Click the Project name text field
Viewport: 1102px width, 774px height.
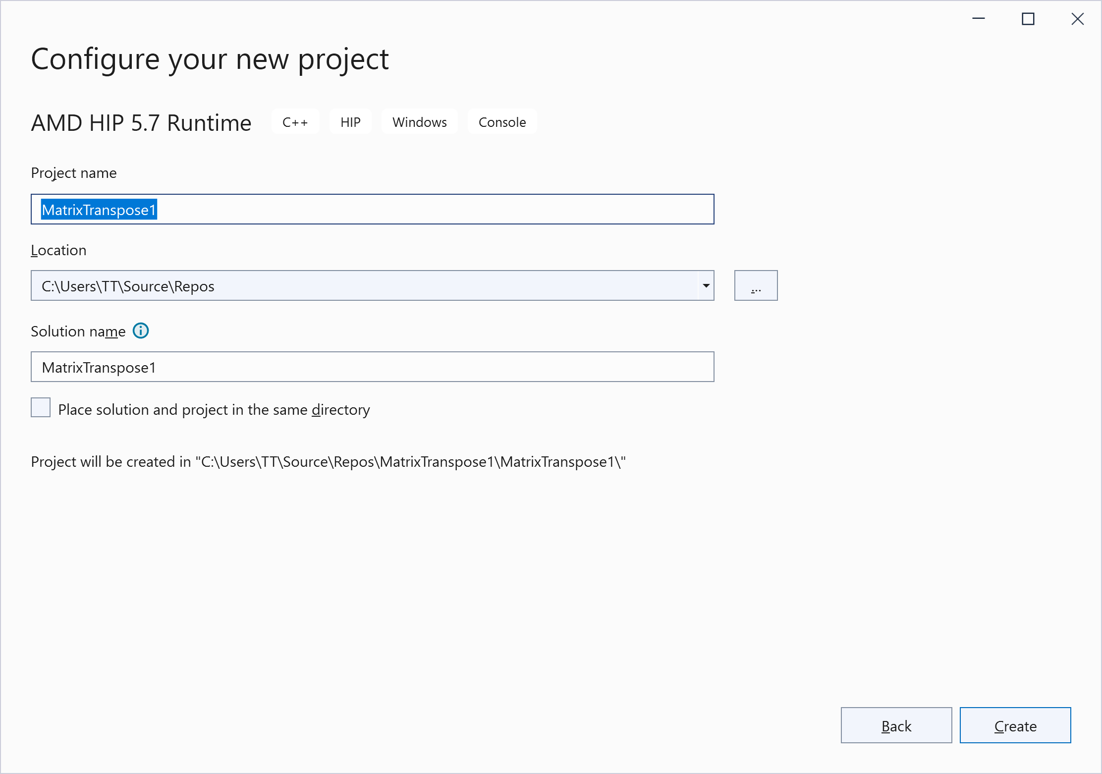(372, 210)
